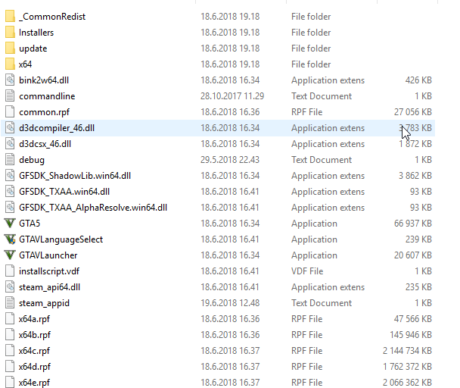Select the commandline text document icon
This screenshot has width=460, height=388.
pos(10,95)
